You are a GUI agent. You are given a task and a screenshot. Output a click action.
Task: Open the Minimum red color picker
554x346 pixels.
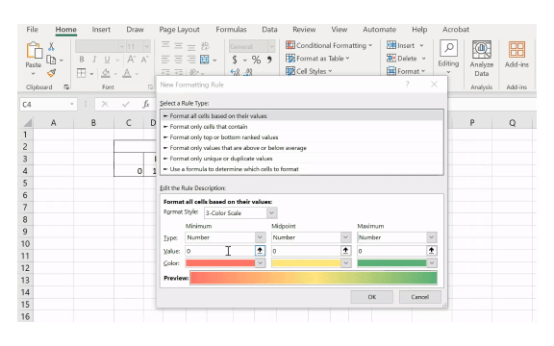(x=260, y=263)
